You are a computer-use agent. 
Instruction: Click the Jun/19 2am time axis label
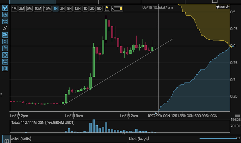tap(129, 116)
